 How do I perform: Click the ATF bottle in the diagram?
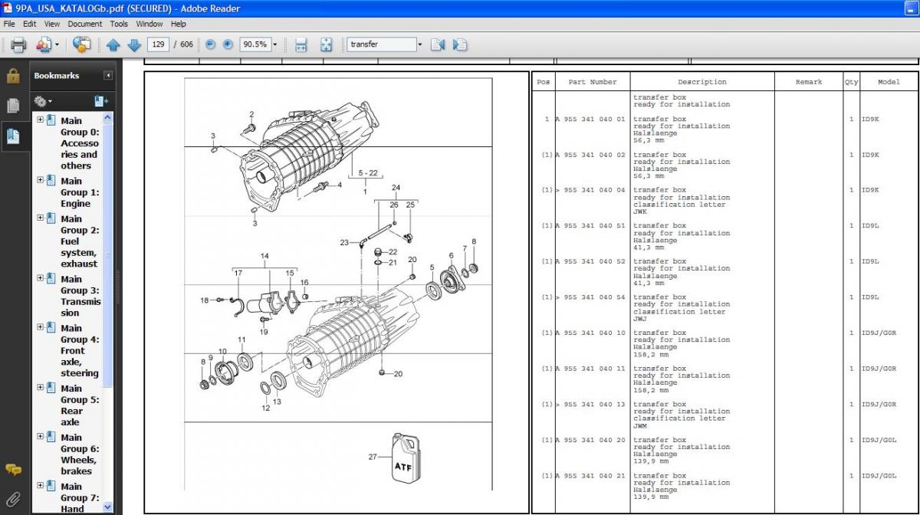tap(406, 458)
